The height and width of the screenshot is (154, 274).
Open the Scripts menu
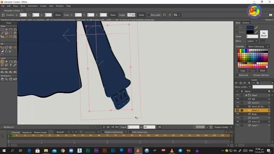coord(43,6)
